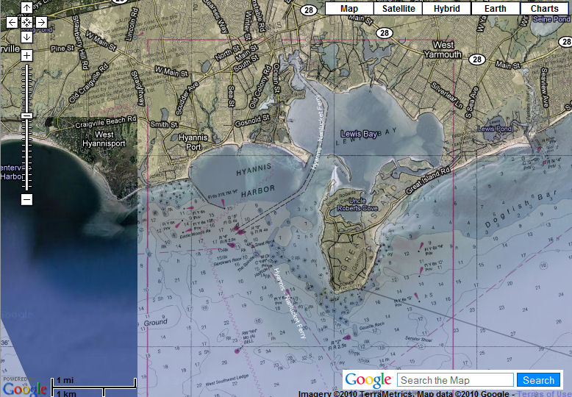This screenshot has width=572, height=397.
Task: Click the Search the Map input field
Action: 455,380
